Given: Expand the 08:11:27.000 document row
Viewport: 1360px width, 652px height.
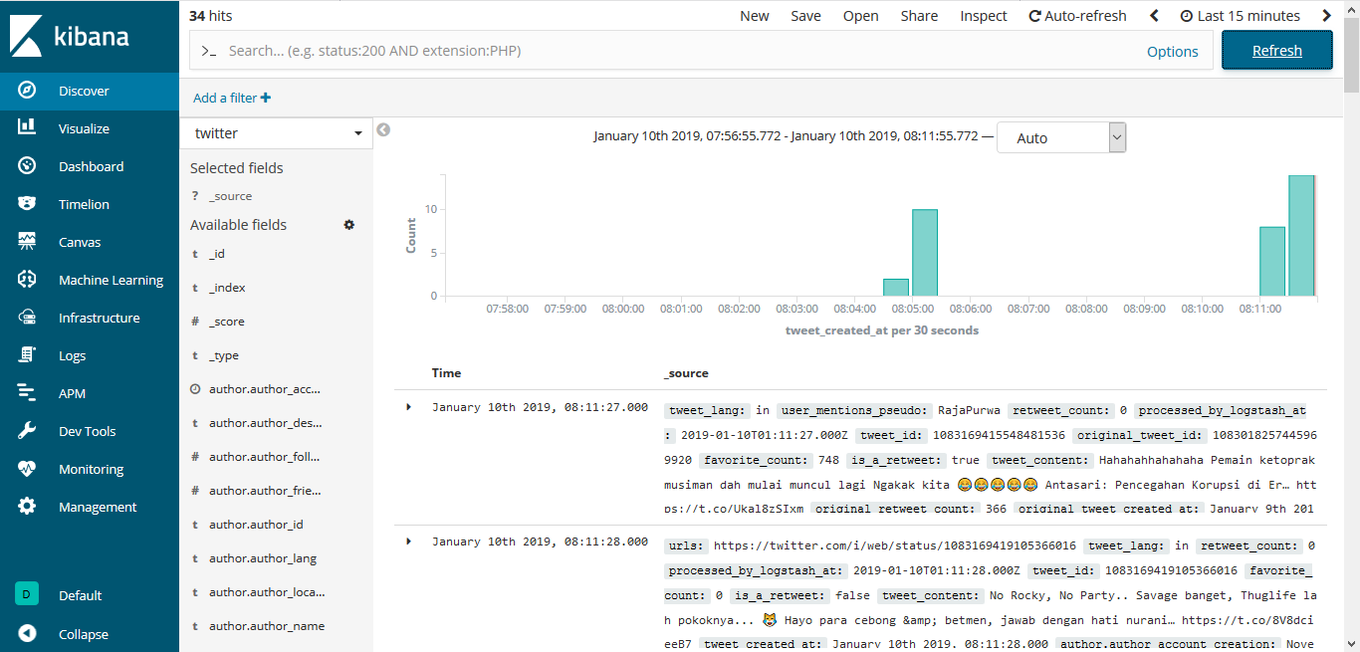Looking at the screenshot, I should tap(409, 407).
